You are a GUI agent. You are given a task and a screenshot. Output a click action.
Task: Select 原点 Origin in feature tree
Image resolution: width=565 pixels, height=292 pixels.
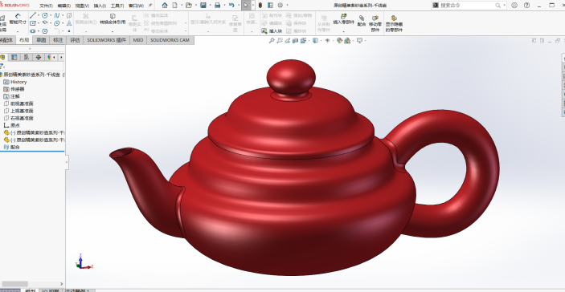12,125
